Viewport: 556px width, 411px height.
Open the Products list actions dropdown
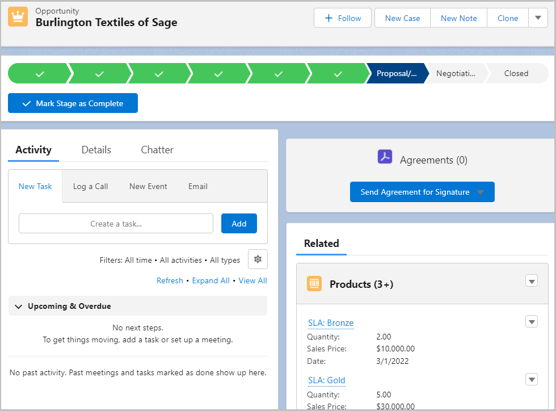[531, 281]
